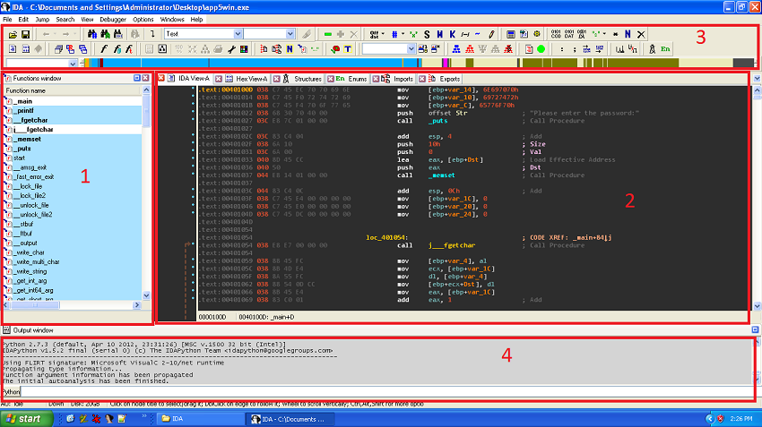Click the Function name column header
762x427 pixels.
click(73, 90)
